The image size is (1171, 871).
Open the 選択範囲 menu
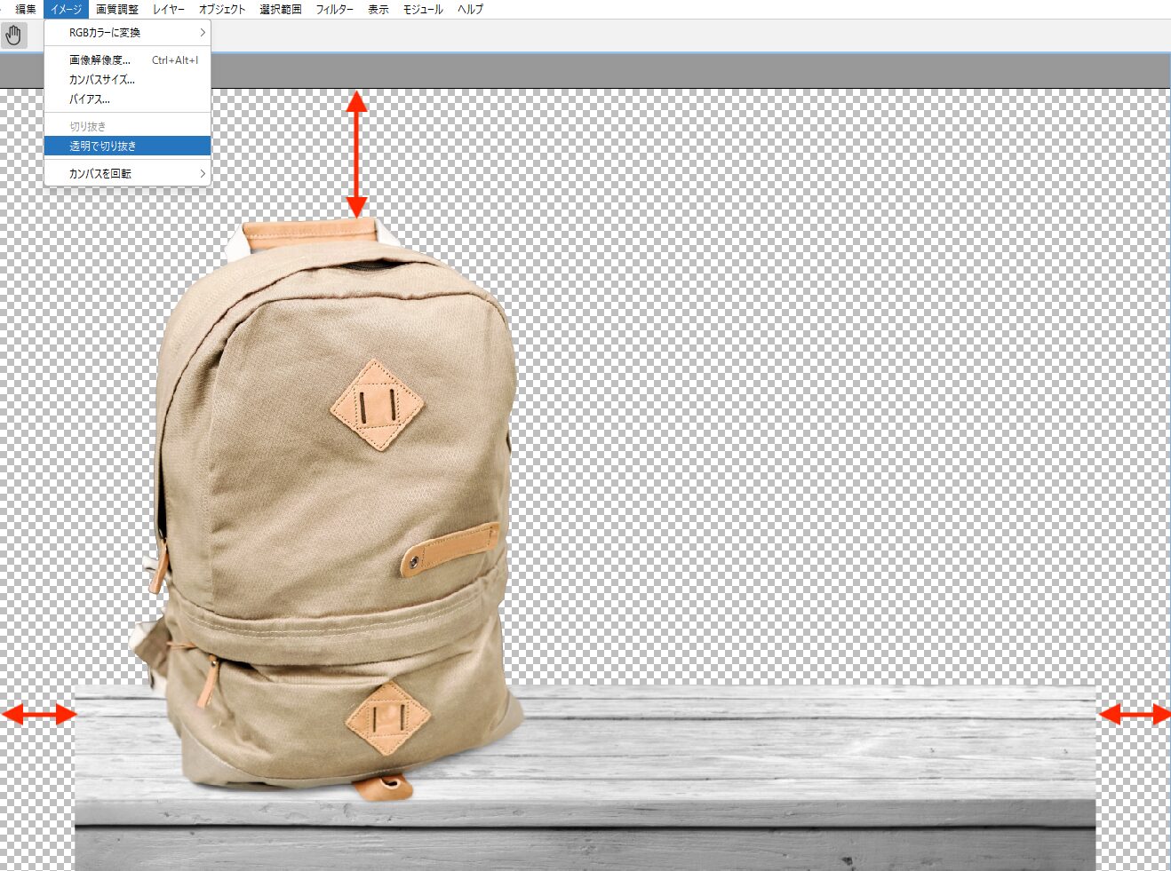tap(281, 9)
